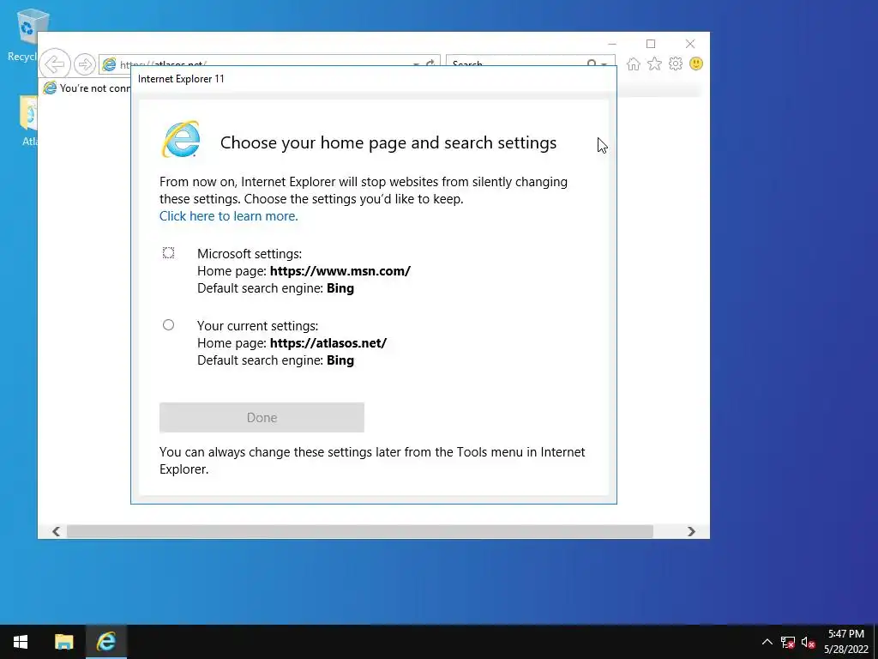Click the muted volume tray icon
The width and height of the screenshot is (878, 659).
[808, 642]
